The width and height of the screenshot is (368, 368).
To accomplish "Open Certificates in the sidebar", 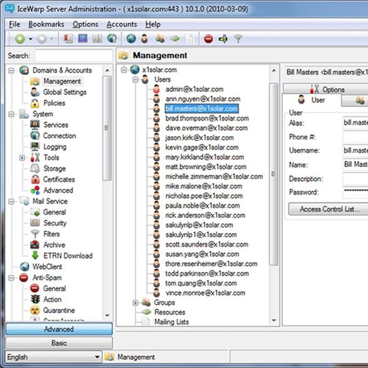I will pos(59,179).
